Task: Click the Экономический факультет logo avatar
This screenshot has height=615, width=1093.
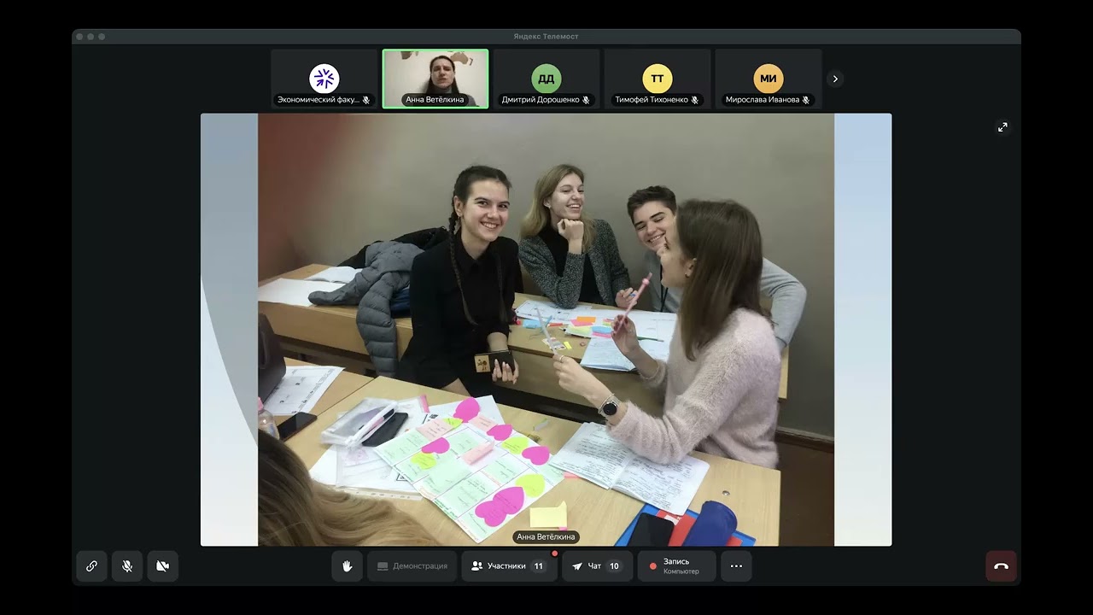Action: [x=324, y=79]
